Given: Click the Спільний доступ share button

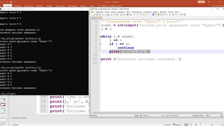Looking at the screenshot, I should (218, 6).
